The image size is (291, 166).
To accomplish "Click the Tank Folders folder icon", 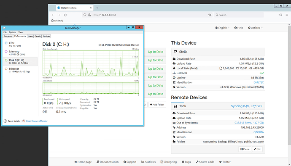I will tap(174, 142).
